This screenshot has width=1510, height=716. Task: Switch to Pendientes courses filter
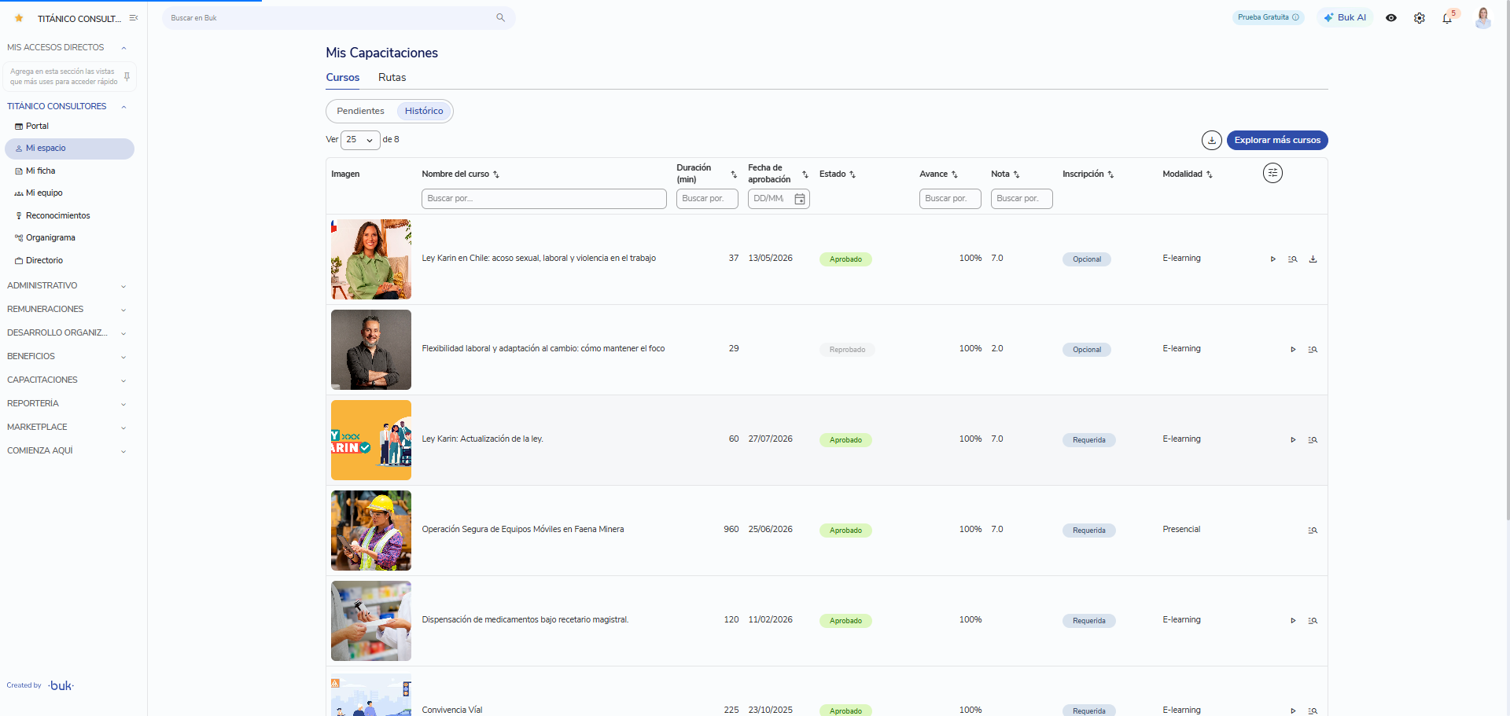pos(361,111)
